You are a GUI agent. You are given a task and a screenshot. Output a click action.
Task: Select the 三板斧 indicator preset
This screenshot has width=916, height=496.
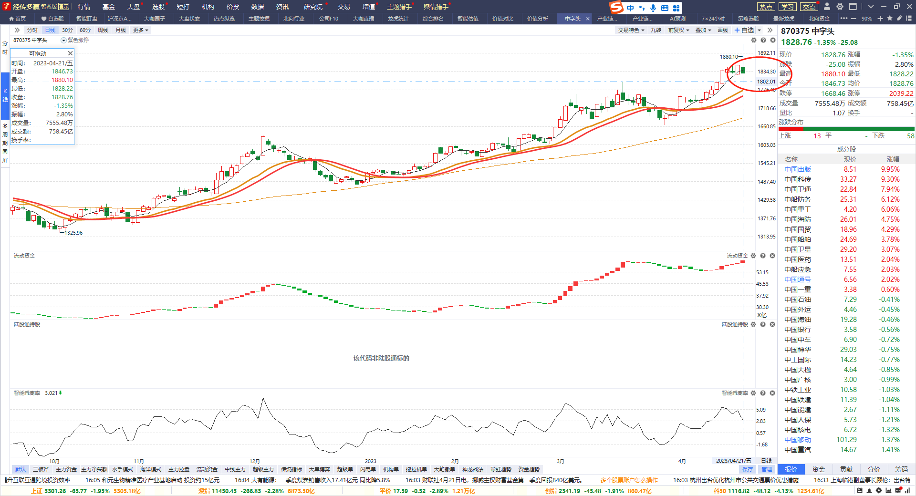click(x=41, y=469)
